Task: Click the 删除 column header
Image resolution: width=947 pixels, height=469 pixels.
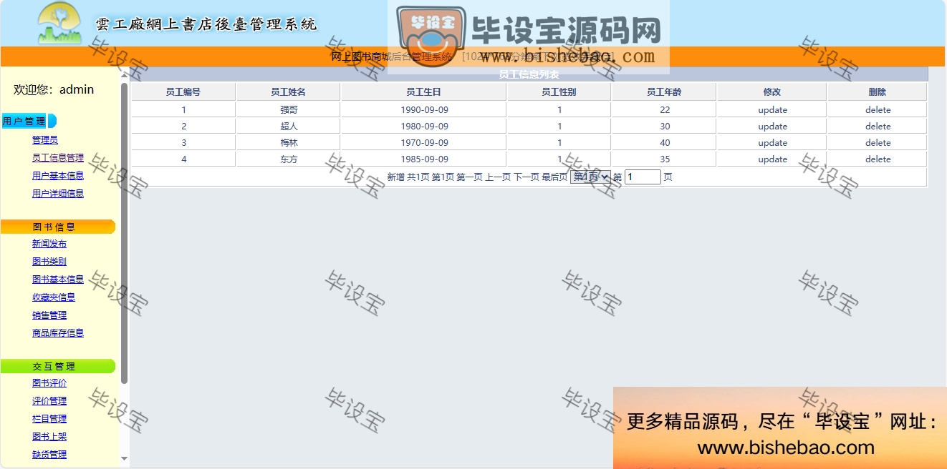Action: 878,92
